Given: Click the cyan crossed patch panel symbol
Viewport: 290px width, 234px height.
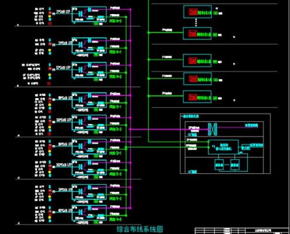Looking at the screenshot, I should pos(212,129).
